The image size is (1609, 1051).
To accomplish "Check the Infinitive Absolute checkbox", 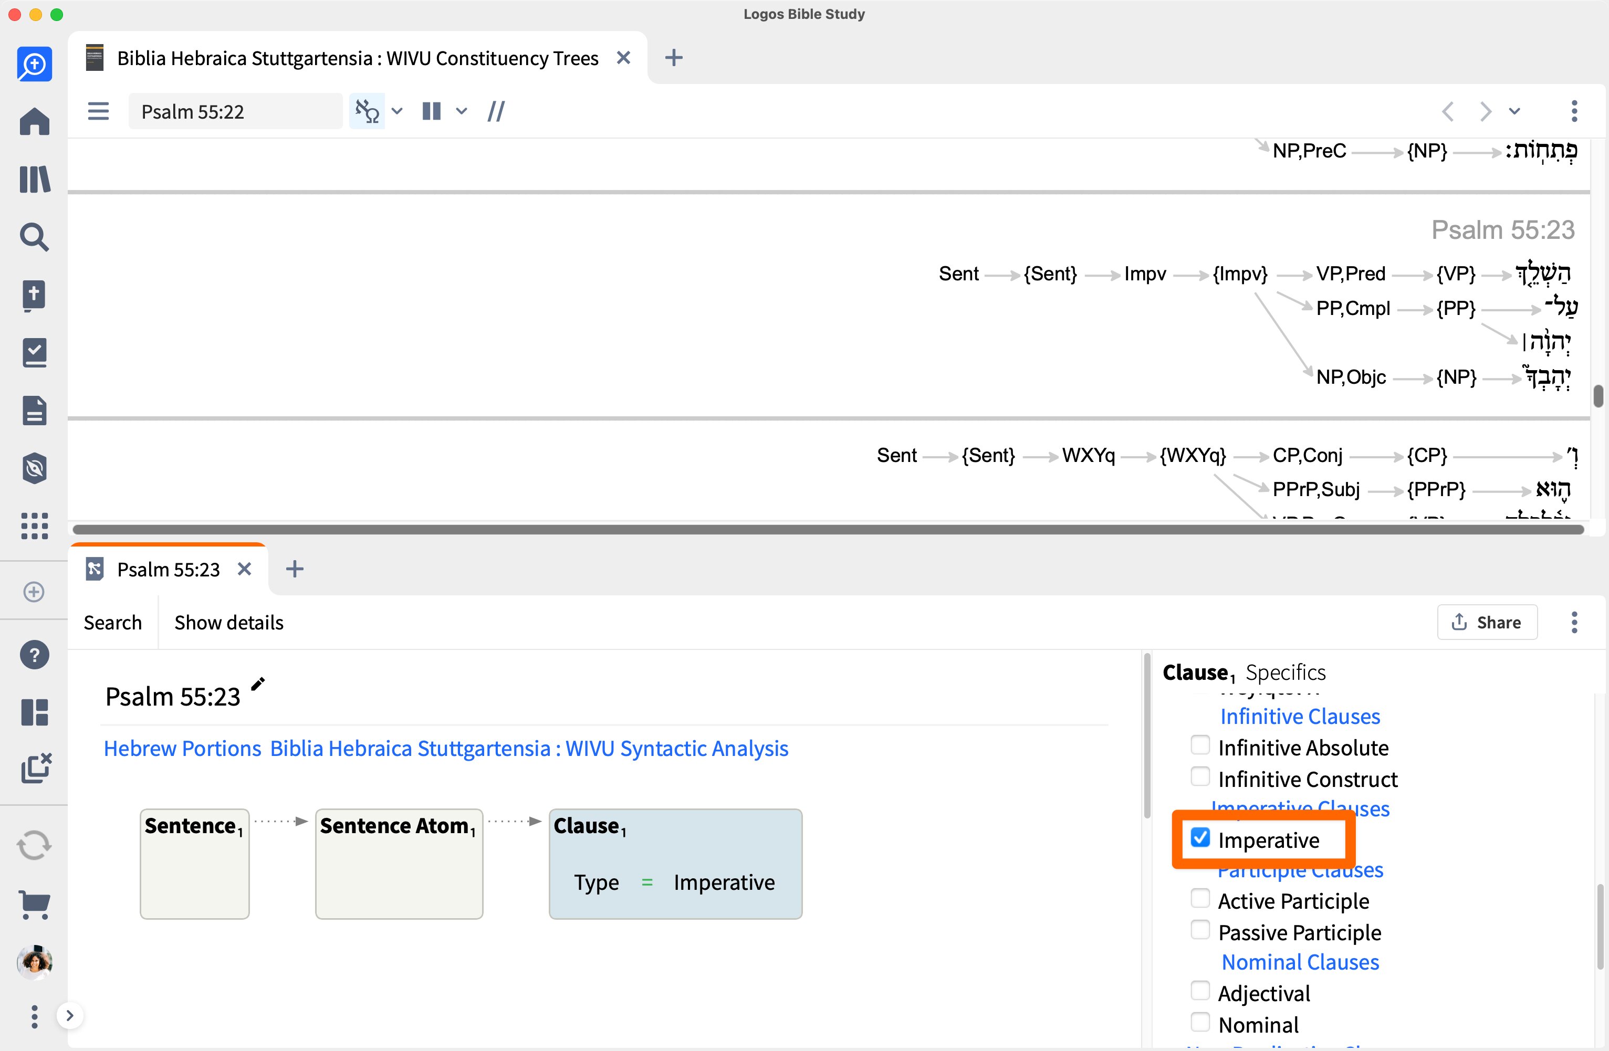I will [x=1199, y=745].
